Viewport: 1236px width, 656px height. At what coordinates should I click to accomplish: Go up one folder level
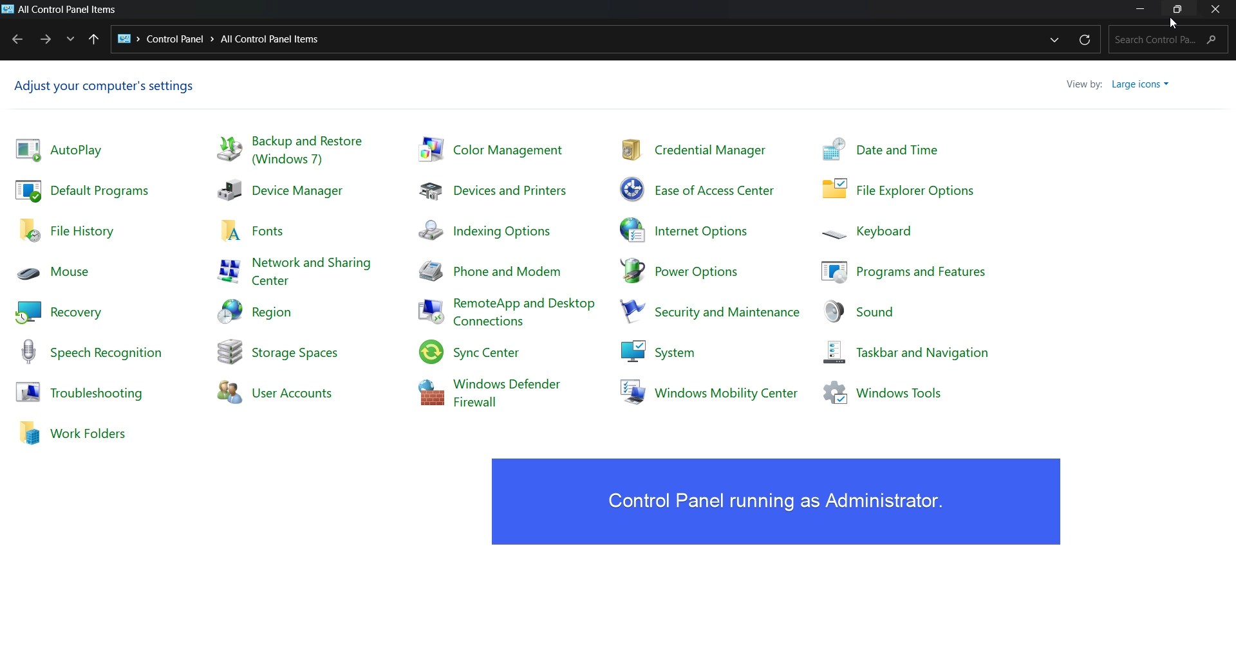(x=94, y=40)
